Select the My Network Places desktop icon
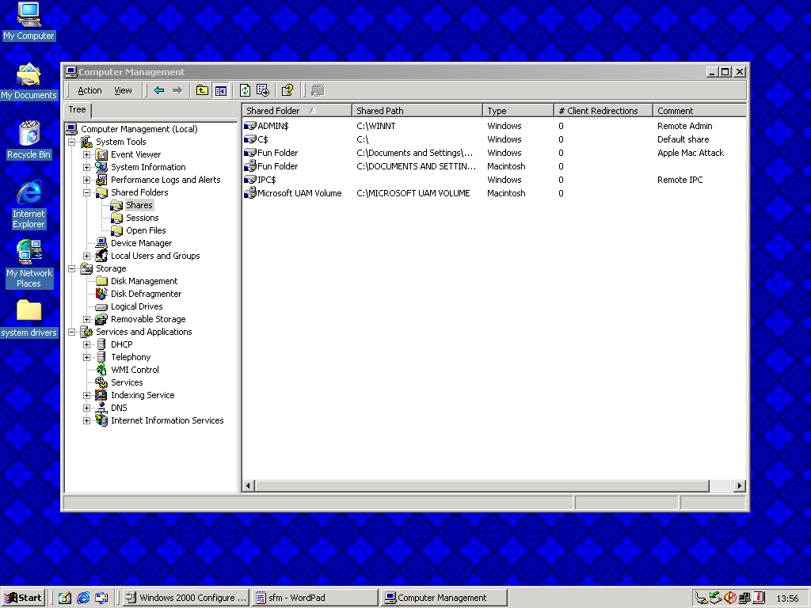The height and width of the screenshot is (608, 811). 29,264
